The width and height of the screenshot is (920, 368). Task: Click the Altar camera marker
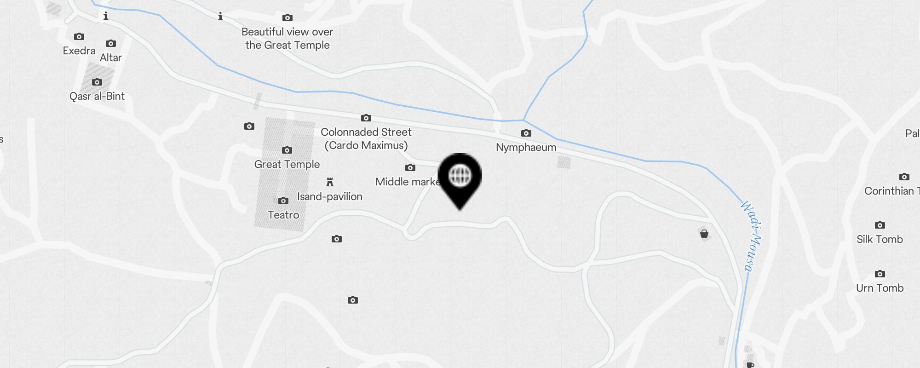click(111, 43)
